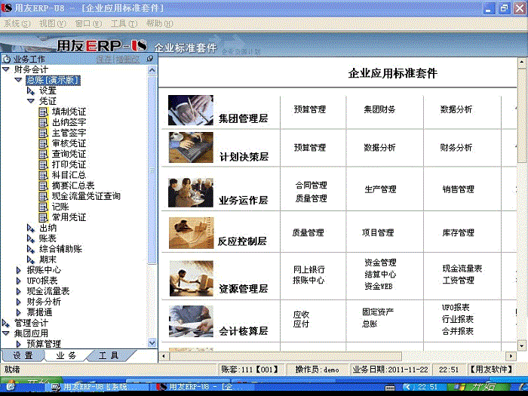The height and width of the screenshot is (396, 528).
Task: Expand UFO报表 in the left tree
Action: pos(19,281)
